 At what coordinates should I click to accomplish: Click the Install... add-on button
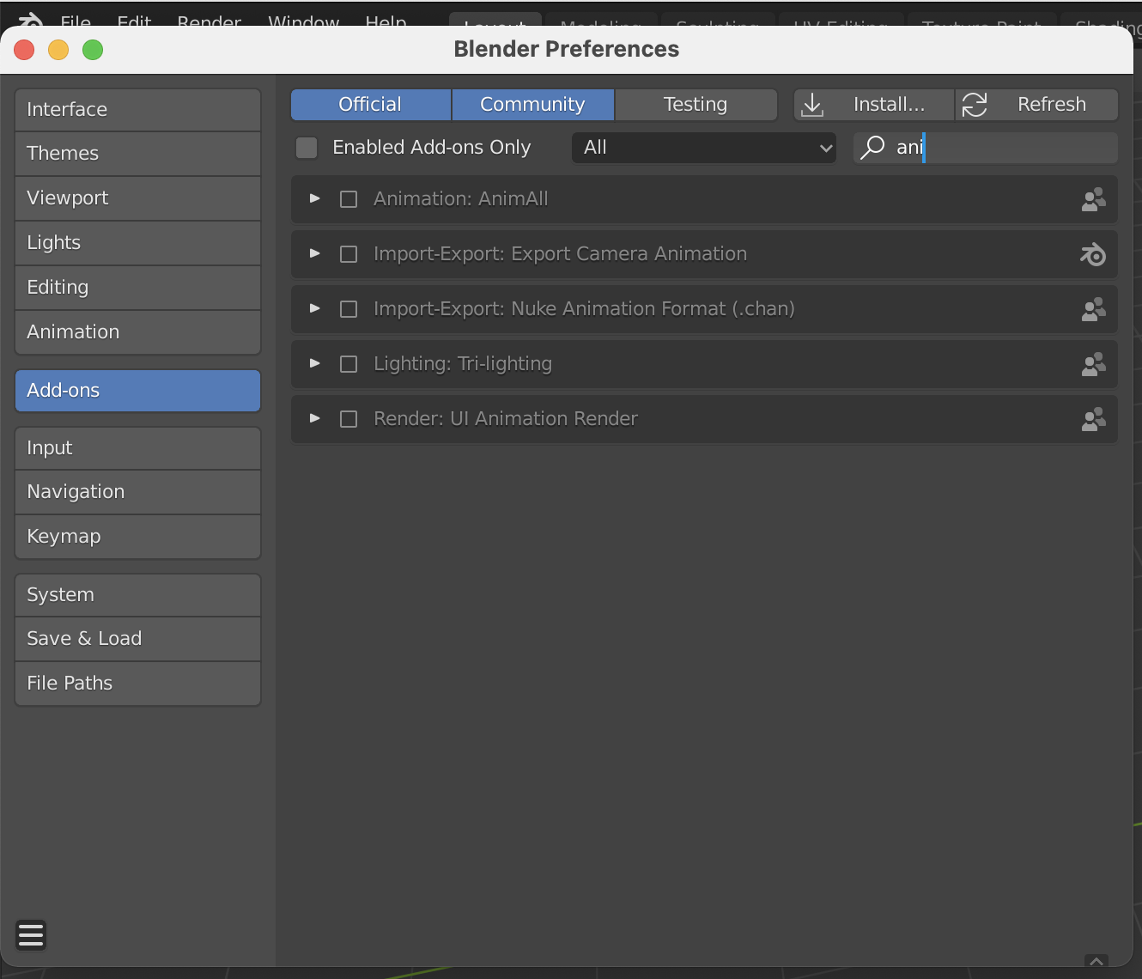coord(873,105)
